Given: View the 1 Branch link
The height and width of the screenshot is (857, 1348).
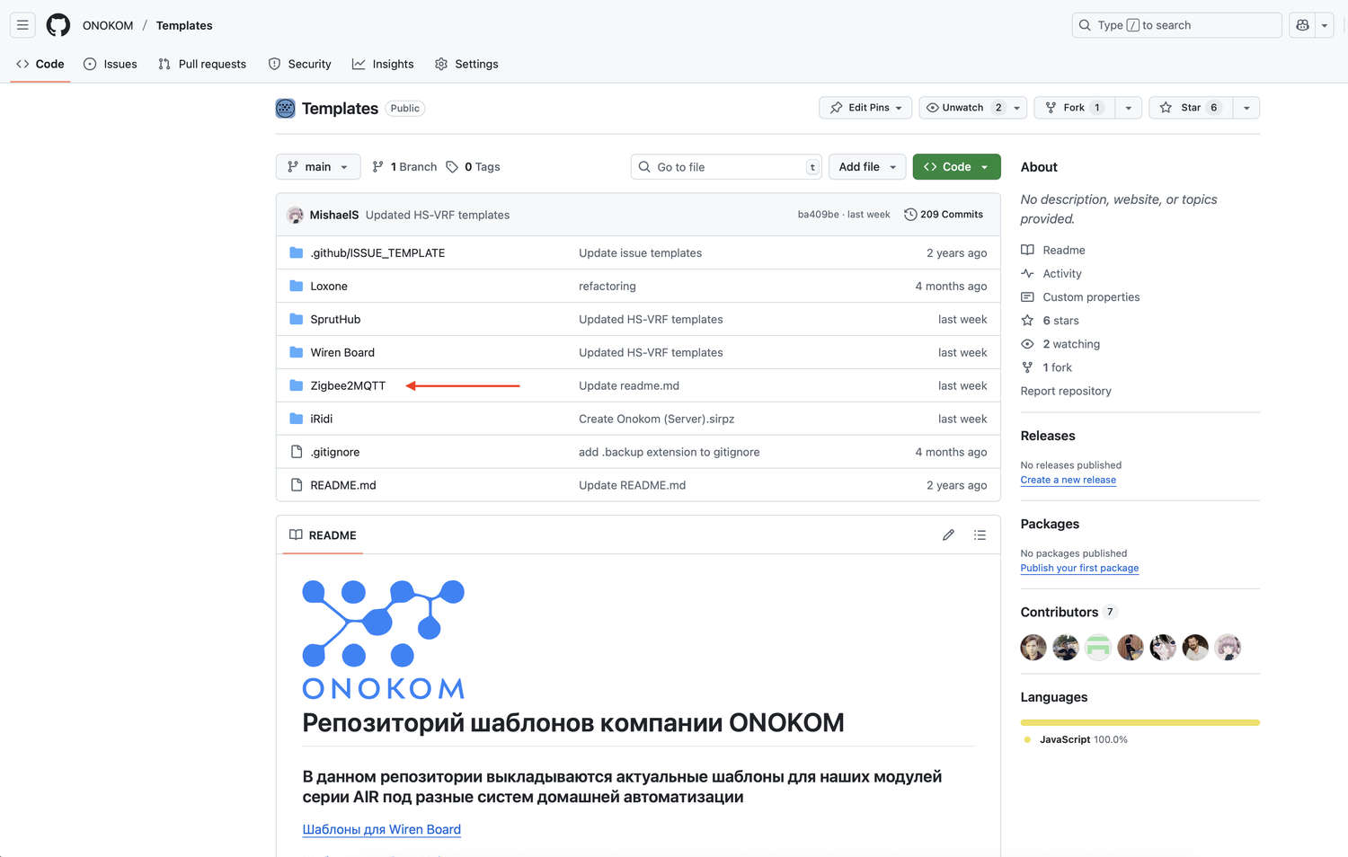Looking at the screenshot, I should (404, 167).
